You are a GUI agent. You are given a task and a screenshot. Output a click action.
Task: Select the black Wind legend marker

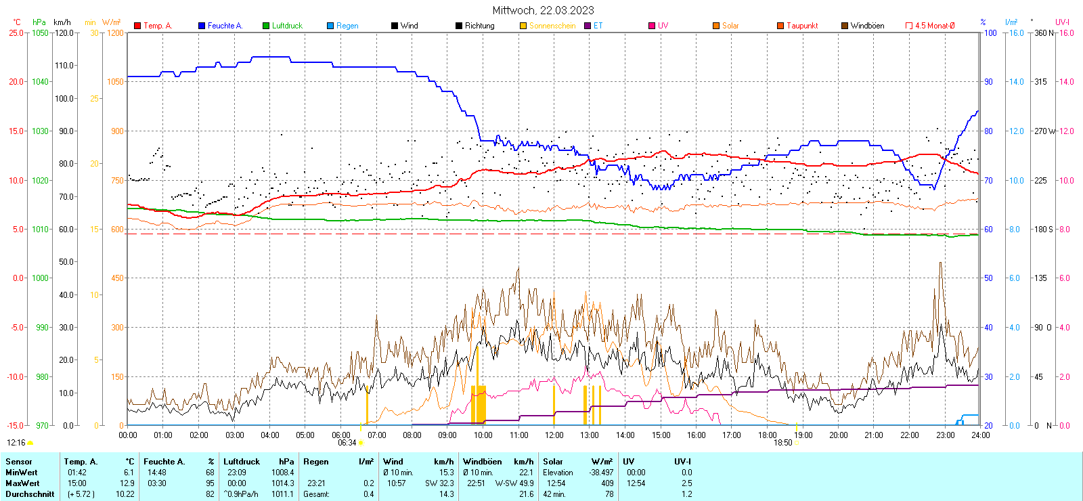click(395, 26)
